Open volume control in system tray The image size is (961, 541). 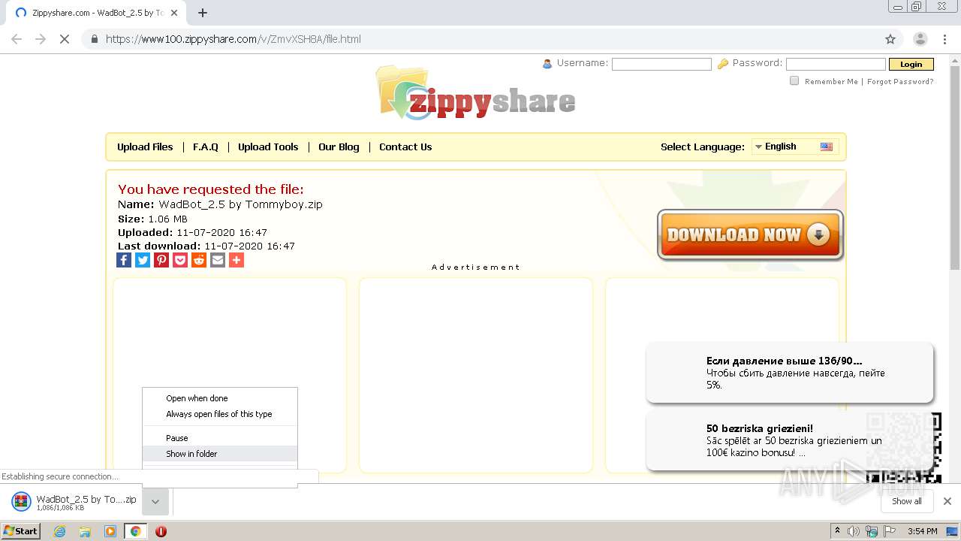pyautogui.click(x=854, y=531)
